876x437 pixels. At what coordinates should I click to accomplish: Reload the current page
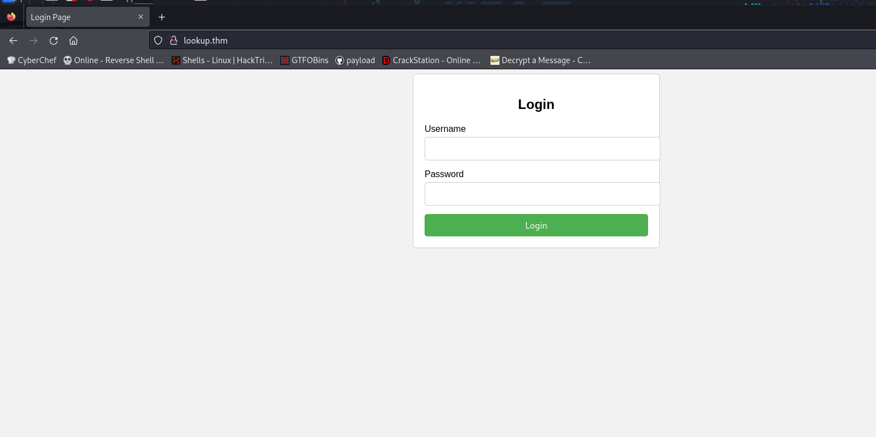tap(54, 40)
